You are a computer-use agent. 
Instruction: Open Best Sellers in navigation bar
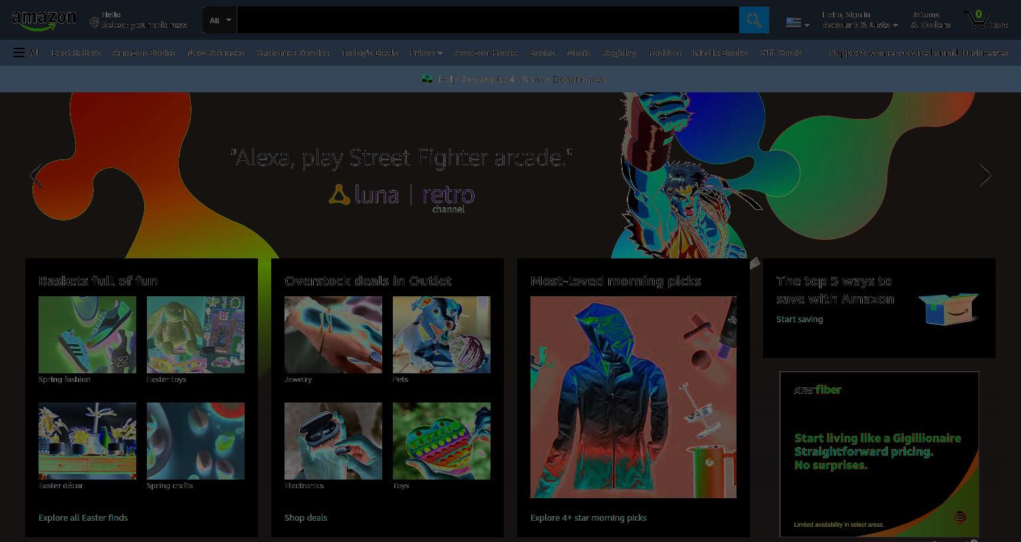(x=76, y=52)
